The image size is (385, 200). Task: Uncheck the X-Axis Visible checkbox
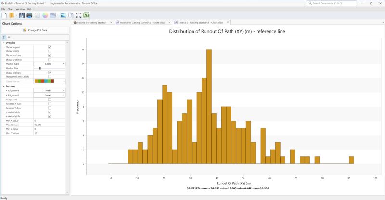(x=50, y=112)
